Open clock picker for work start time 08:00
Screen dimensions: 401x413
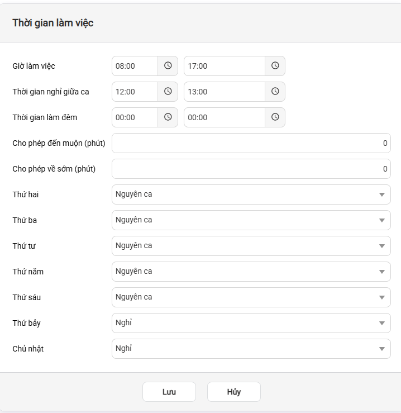point(168,66)
